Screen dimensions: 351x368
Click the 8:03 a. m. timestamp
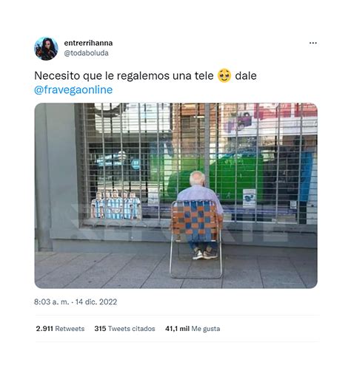[52, 301]
